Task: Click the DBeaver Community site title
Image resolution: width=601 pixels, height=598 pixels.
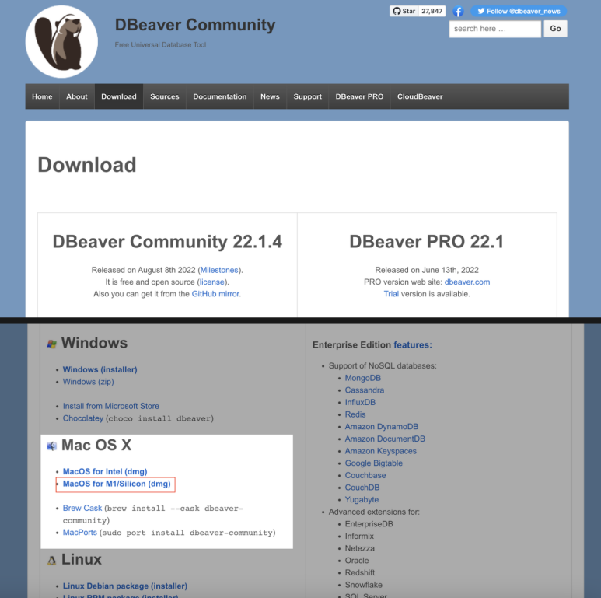Action: [x=195, y=25]
